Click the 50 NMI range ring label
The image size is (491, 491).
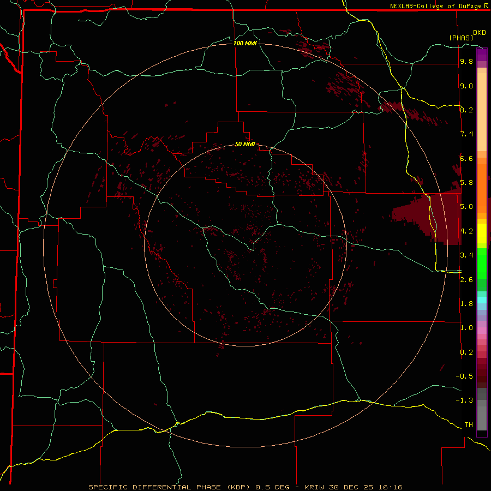(245, 144)
